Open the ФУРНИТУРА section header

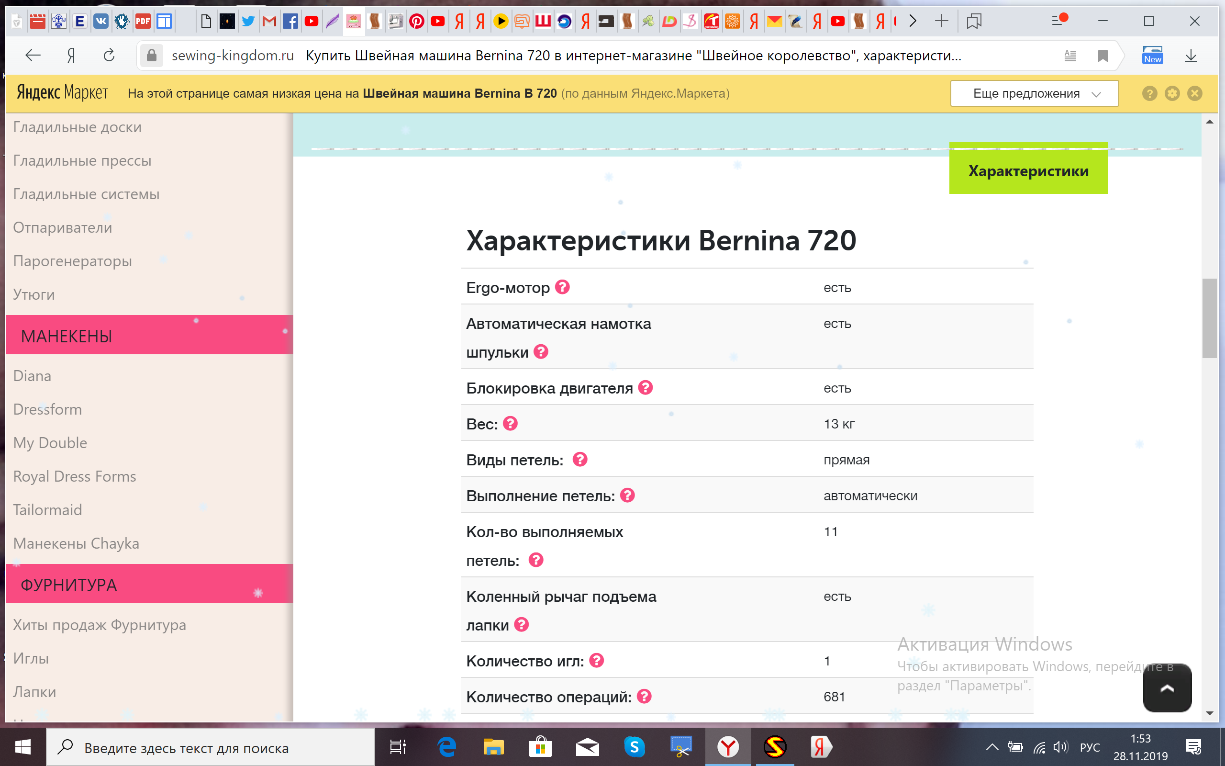pos(149,584)
